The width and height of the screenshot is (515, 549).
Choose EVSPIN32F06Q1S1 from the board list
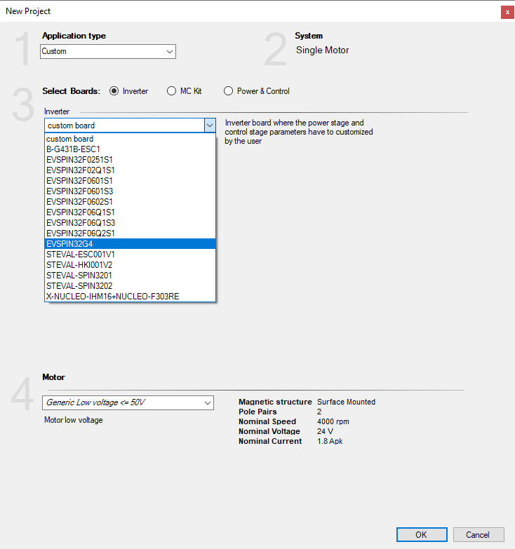point(130,212)
